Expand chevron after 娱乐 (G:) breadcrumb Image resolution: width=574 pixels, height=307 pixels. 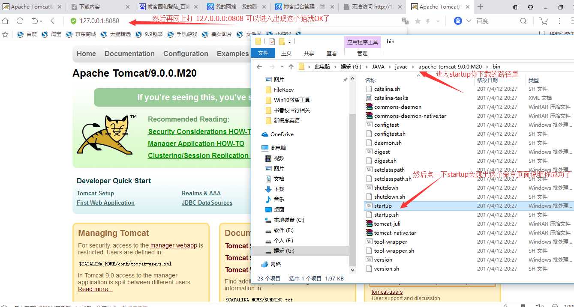(367, 67)
